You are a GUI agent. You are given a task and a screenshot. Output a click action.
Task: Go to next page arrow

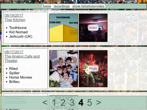click(x=99, y=102)
